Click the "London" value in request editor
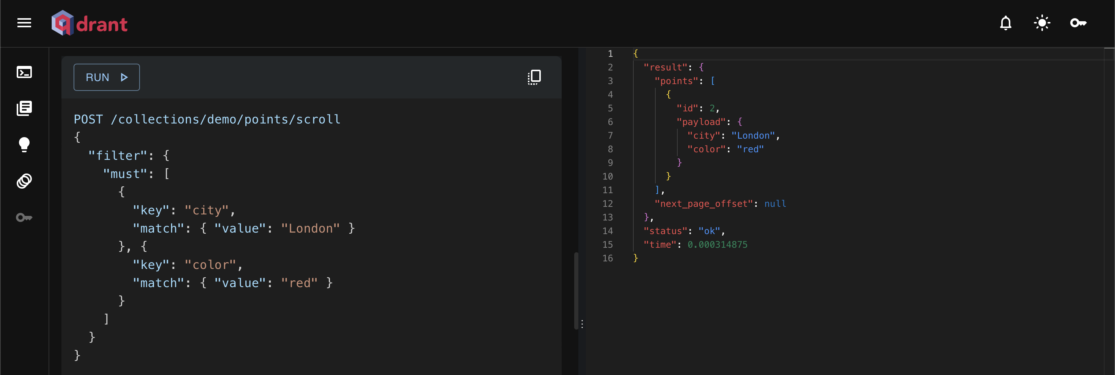The height and width of the screenshot is (375, 1115). pyautogui.click(x=310, y=228)
